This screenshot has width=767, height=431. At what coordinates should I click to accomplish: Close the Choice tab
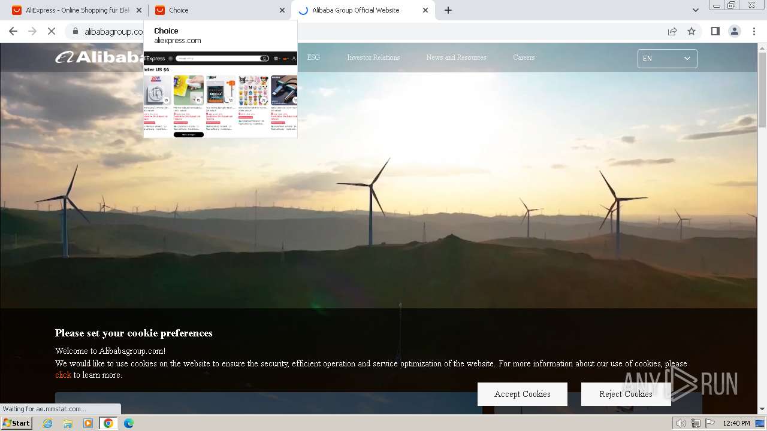click(x=283, y=10)
